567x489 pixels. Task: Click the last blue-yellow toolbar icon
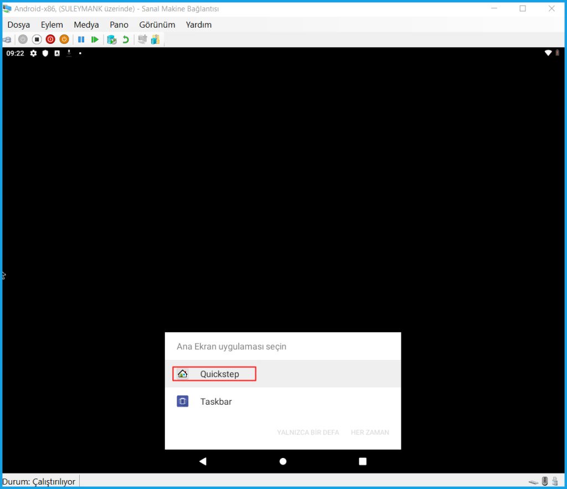(155, 39)
